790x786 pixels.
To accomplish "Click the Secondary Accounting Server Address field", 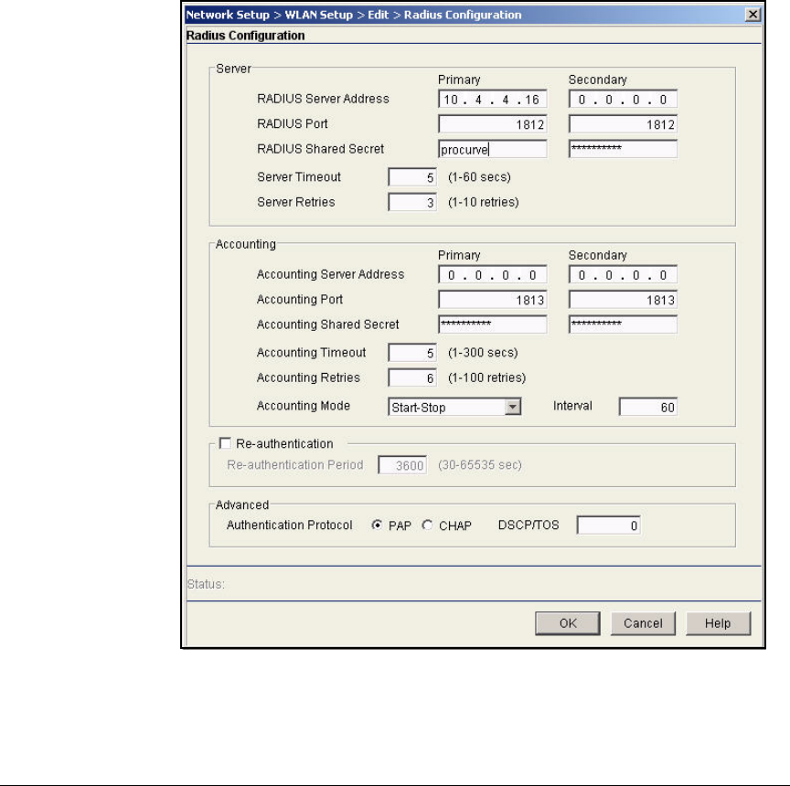I will (624, 275).
